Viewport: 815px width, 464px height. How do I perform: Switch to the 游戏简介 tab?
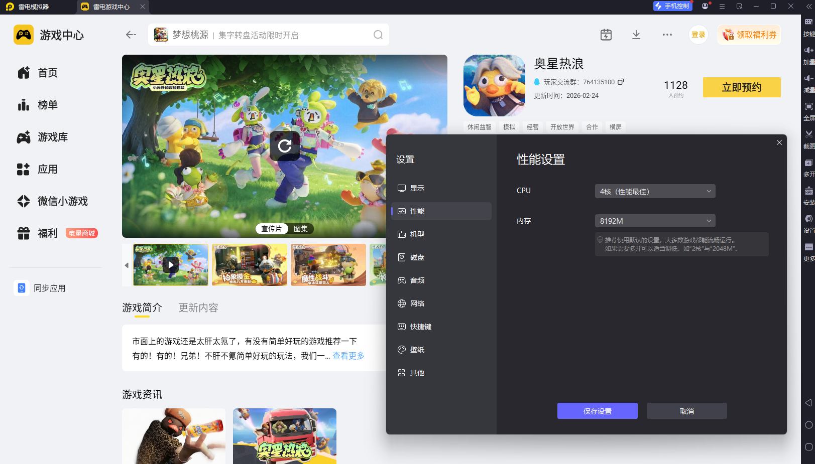pyautogui.click(x=142, y=307)
